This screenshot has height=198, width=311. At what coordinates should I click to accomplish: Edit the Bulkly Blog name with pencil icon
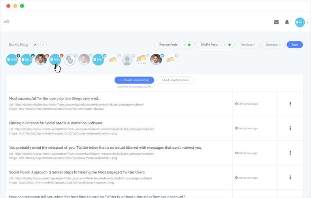(x=35, y=45)
